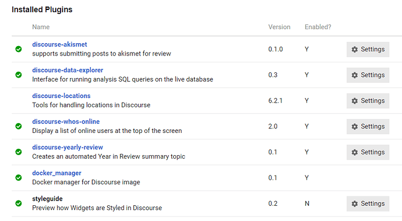Click description 'Preview how Widgets are Styled'
402x221 pixels.
click(97, 208)
